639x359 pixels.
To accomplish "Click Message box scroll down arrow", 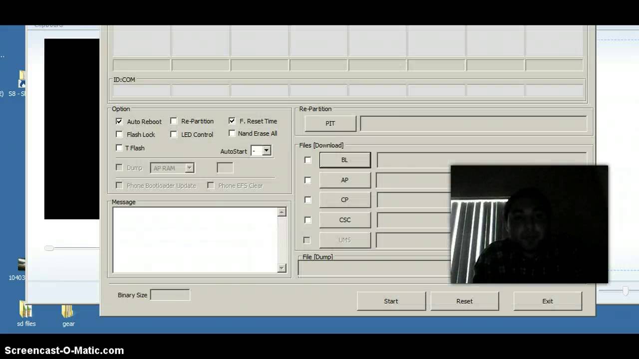I will click(282, 268).
